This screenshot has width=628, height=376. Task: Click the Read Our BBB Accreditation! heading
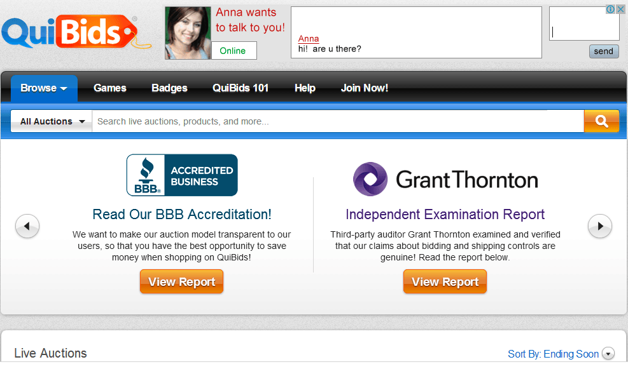[182, 215]
